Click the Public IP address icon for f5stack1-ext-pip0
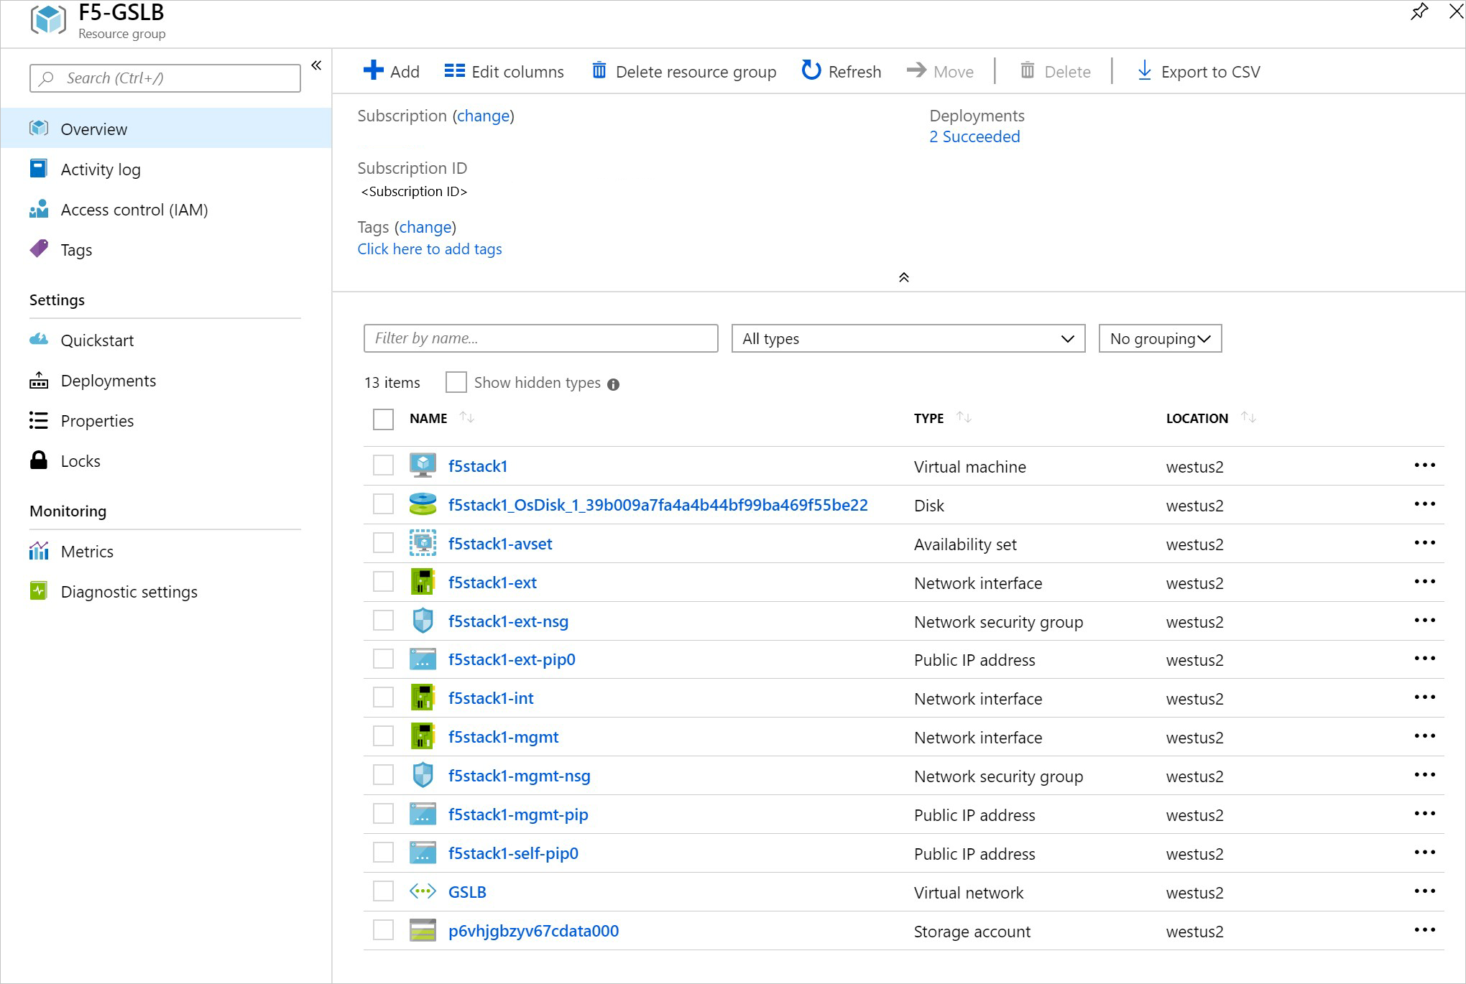The image size is (1466, 984). (x=423, y=659)
